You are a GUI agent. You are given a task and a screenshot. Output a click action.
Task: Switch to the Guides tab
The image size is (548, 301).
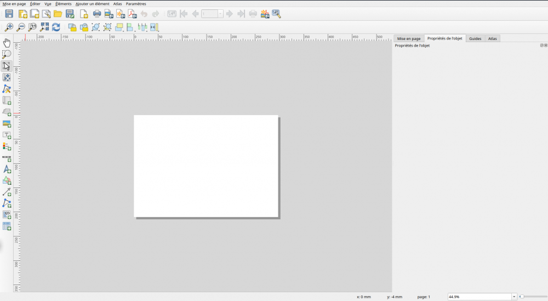(x=475, y=38)
